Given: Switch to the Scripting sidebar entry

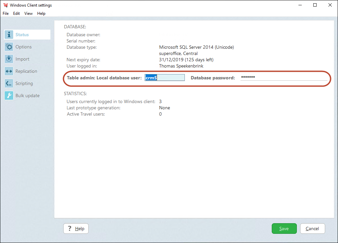Looking at the screenshot, I should click(24, 83).
